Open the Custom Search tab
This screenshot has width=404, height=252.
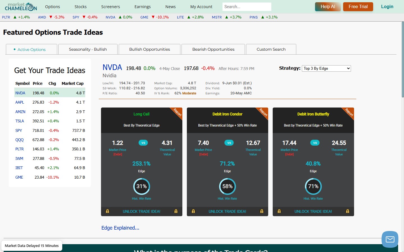pos(271,49)
